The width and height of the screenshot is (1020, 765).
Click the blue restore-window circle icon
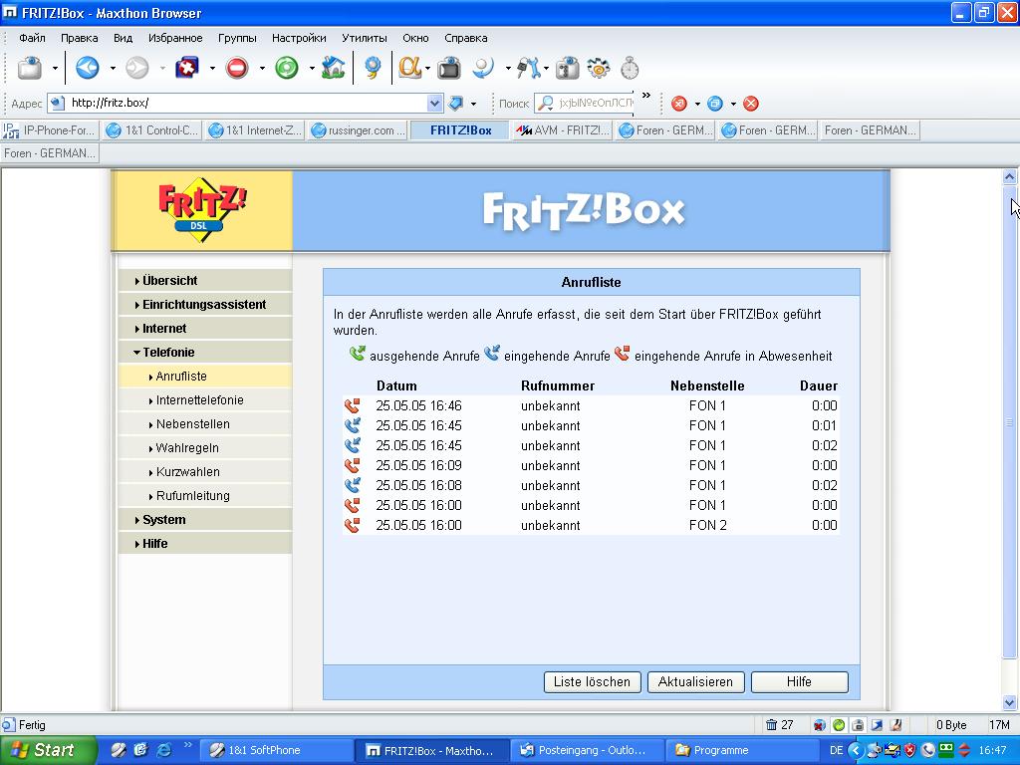tap(715, 104)
